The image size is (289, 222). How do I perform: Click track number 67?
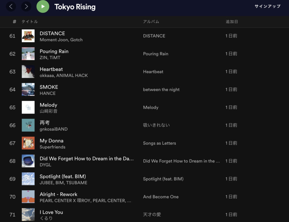(x=12, y=143)
